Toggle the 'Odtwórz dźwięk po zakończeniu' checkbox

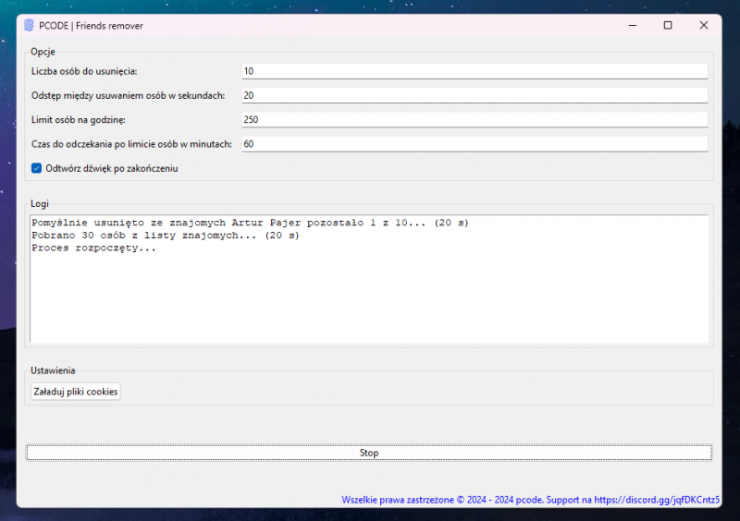click(x=37, y=168)
